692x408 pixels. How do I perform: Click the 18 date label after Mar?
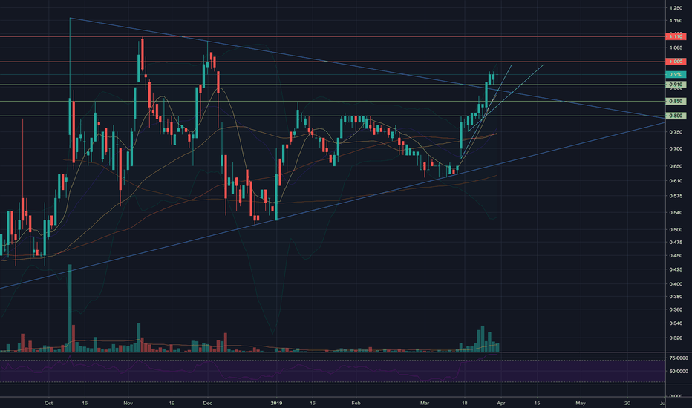point(464,403)
